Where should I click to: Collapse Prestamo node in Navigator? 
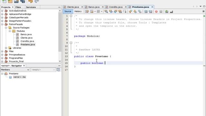pos(2,74)
